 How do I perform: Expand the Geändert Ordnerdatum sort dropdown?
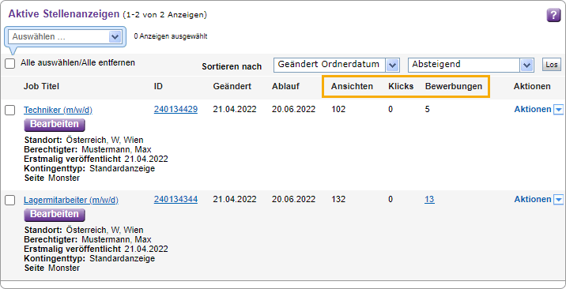[x=336, y=65]
